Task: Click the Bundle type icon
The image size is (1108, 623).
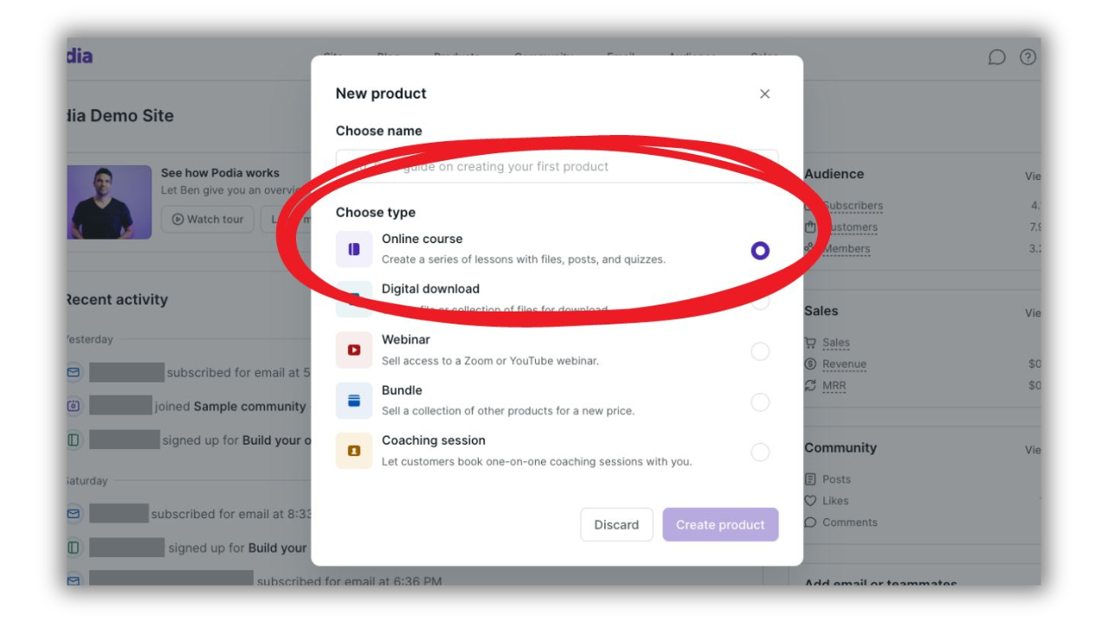Action: 354,401
